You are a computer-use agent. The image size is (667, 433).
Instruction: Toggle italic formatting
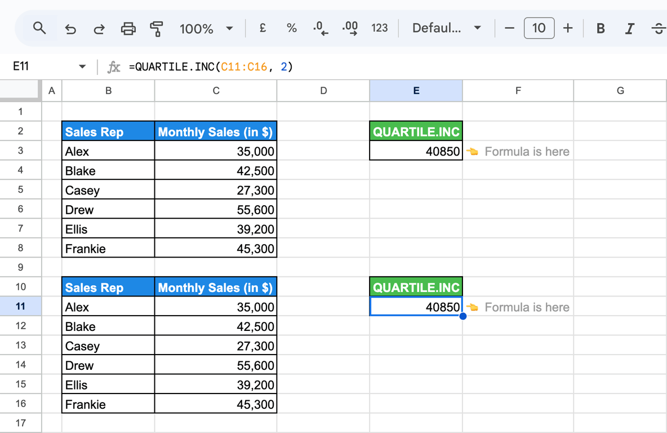click(630, 29)
